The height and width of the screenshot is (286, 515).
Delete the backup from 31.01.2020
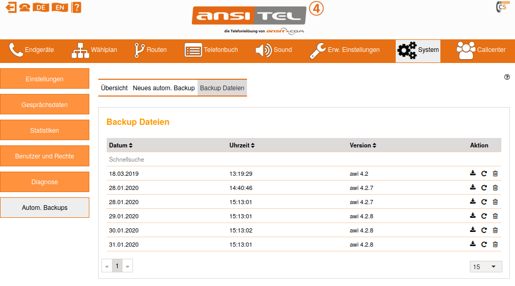pyautogui.click(x=495, y=245)
